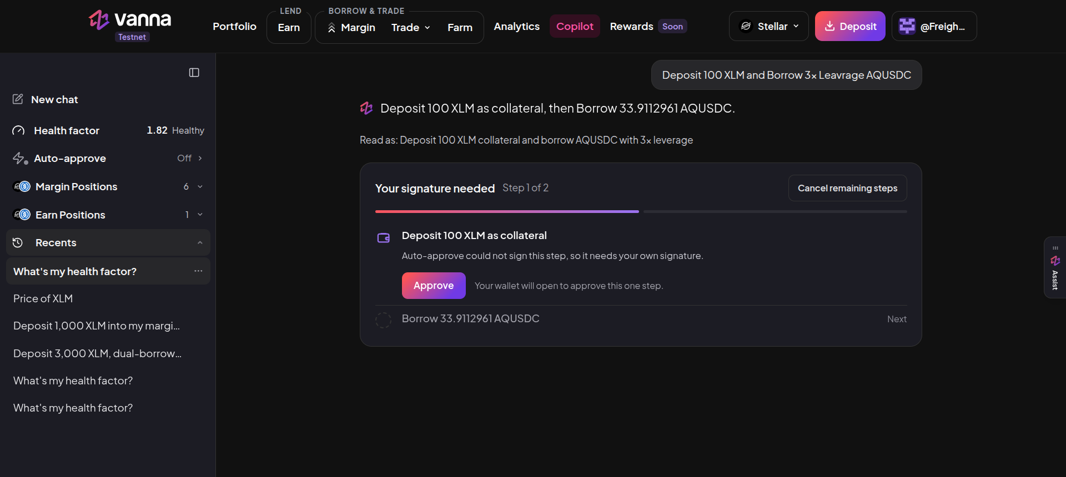Collapse the sidebar panel icon

click(194, 73)
